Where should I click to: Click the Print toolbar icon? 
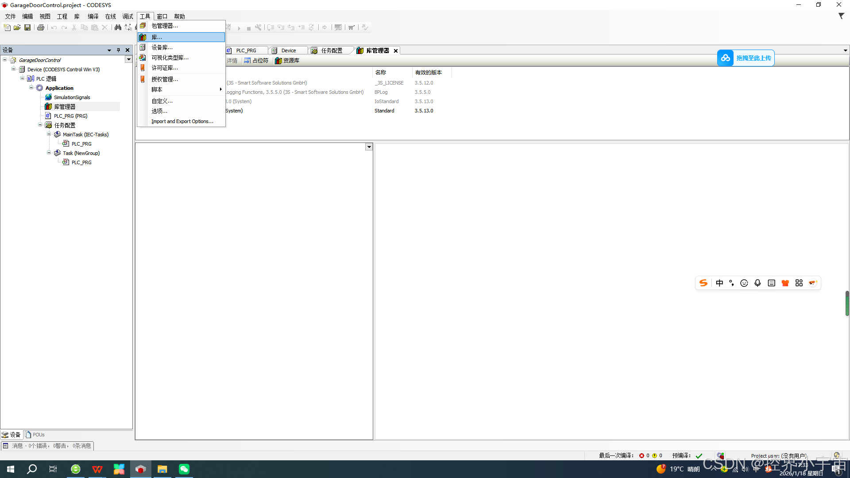[41, 27]
